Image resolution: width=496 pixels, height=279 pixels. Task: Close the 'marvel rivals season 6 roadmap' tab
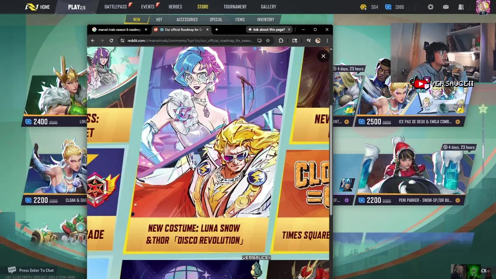(146, 29)
